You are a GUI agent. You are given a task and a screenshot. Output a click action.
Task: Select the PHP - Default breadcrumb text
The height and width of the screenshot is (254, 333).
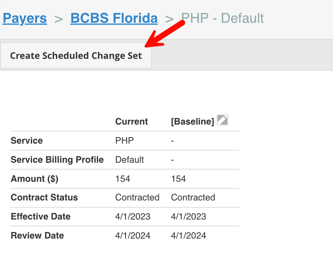[x=222, y=18]
